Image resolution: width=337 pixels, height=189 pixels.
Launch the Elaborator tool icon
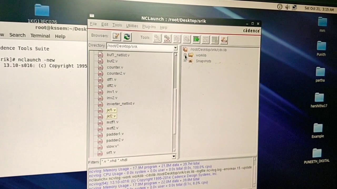pyautogui.click(x=177, y=39)
